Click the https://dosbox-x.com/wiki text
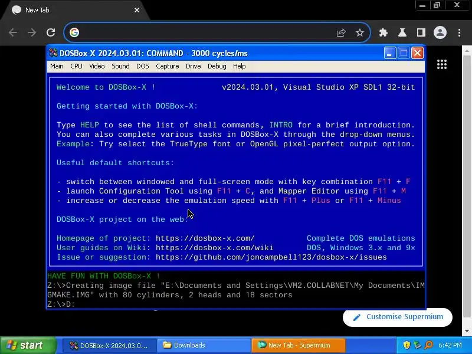 214,248
